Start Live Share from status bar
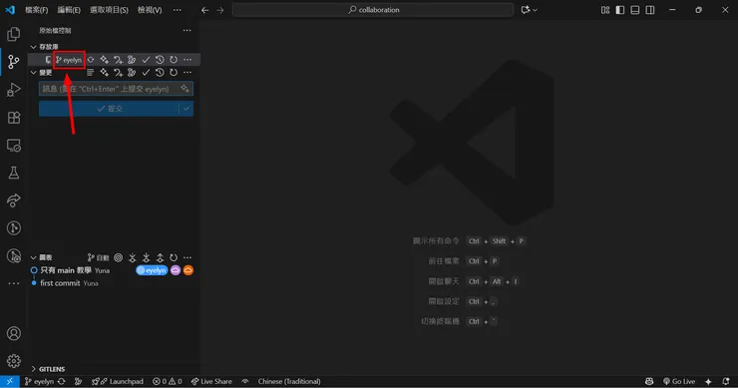The height and width of the screenshot is (388, 738). click(x=211, y=381)
